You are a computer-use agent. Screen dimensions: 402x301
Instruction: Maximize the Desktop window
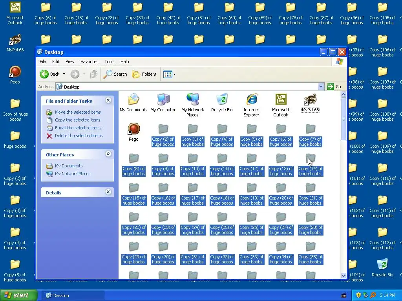[x=333, y=52]
